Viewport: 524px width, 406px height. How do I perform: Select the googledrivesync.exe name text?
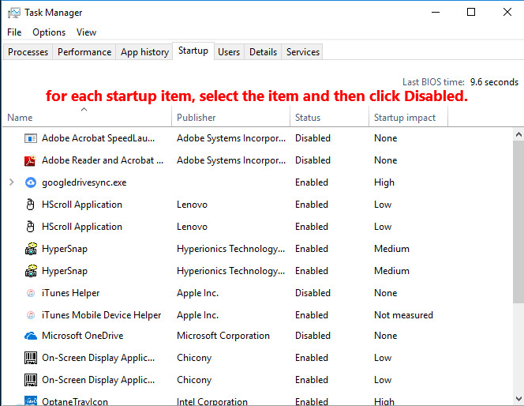point(84,182)
